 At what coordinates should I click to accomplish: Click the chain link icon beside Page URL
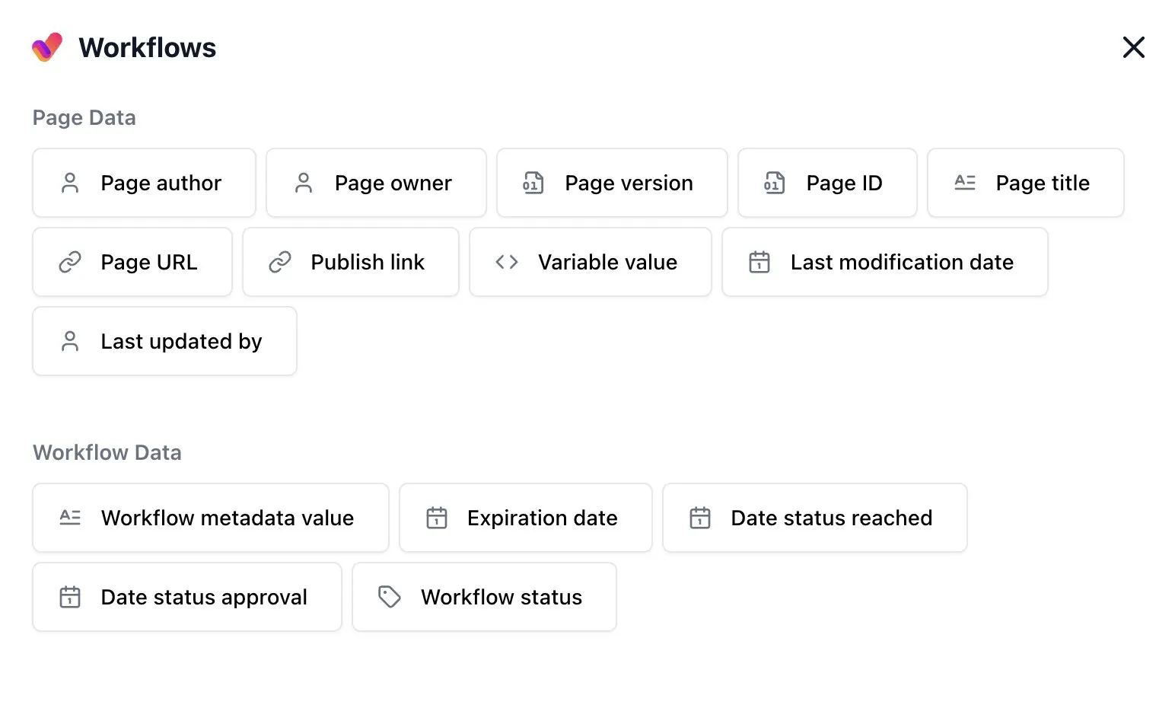tap(70, 262)
